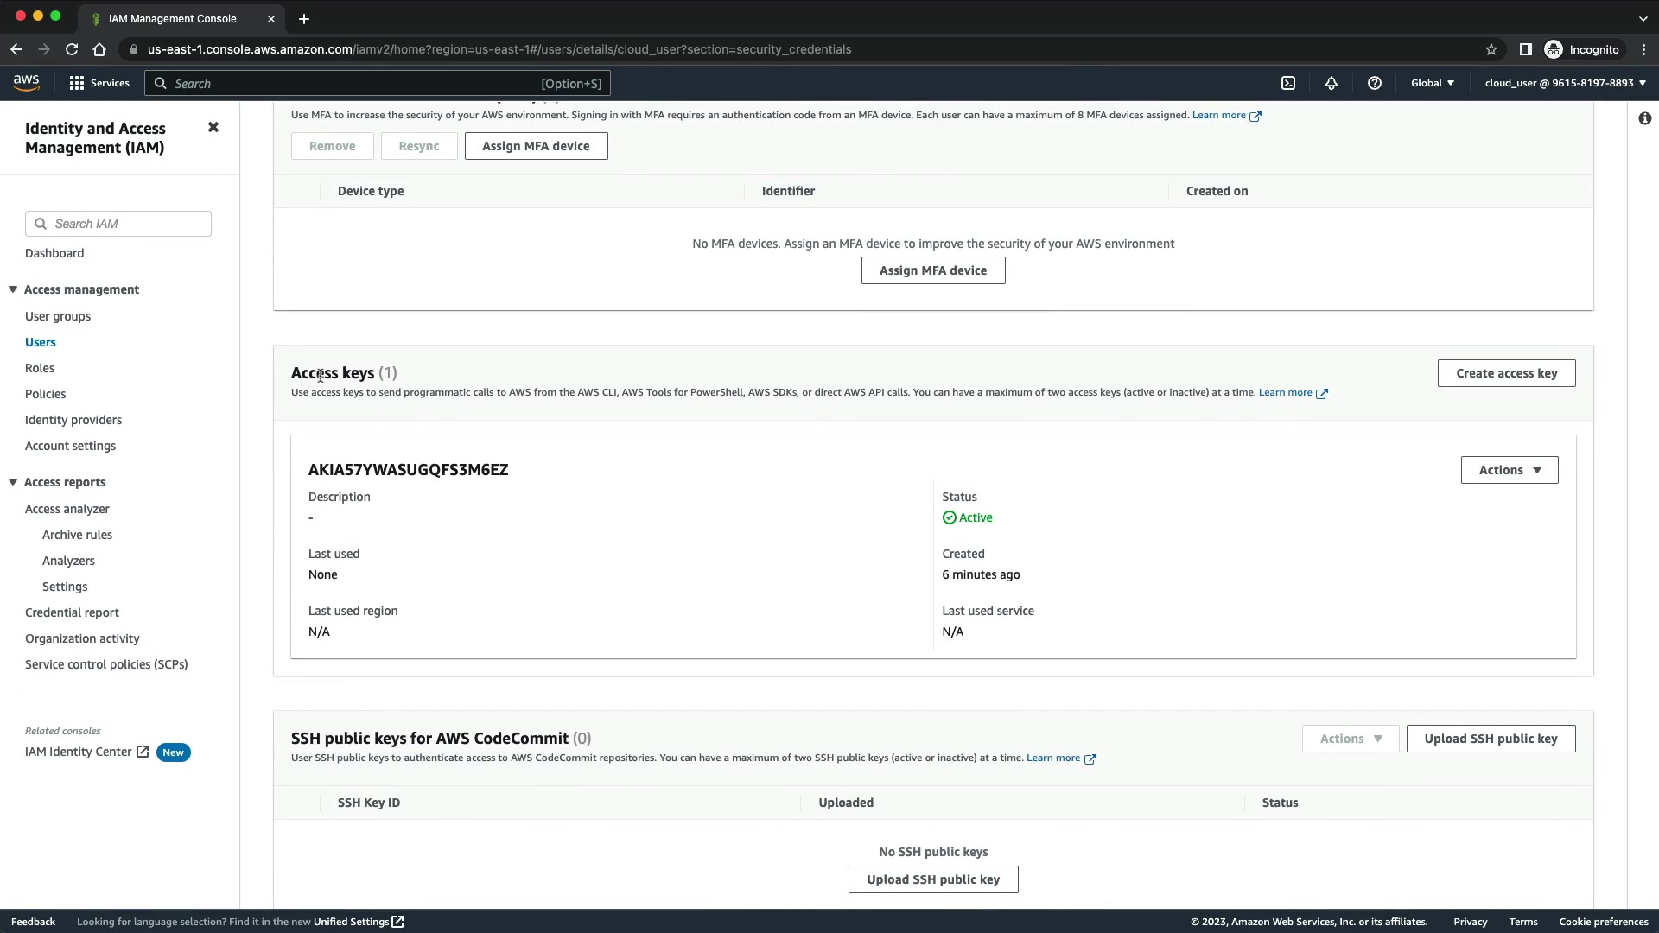Click the Create access key button
Screen dimensions: 1659x933
coord(1506,373)
